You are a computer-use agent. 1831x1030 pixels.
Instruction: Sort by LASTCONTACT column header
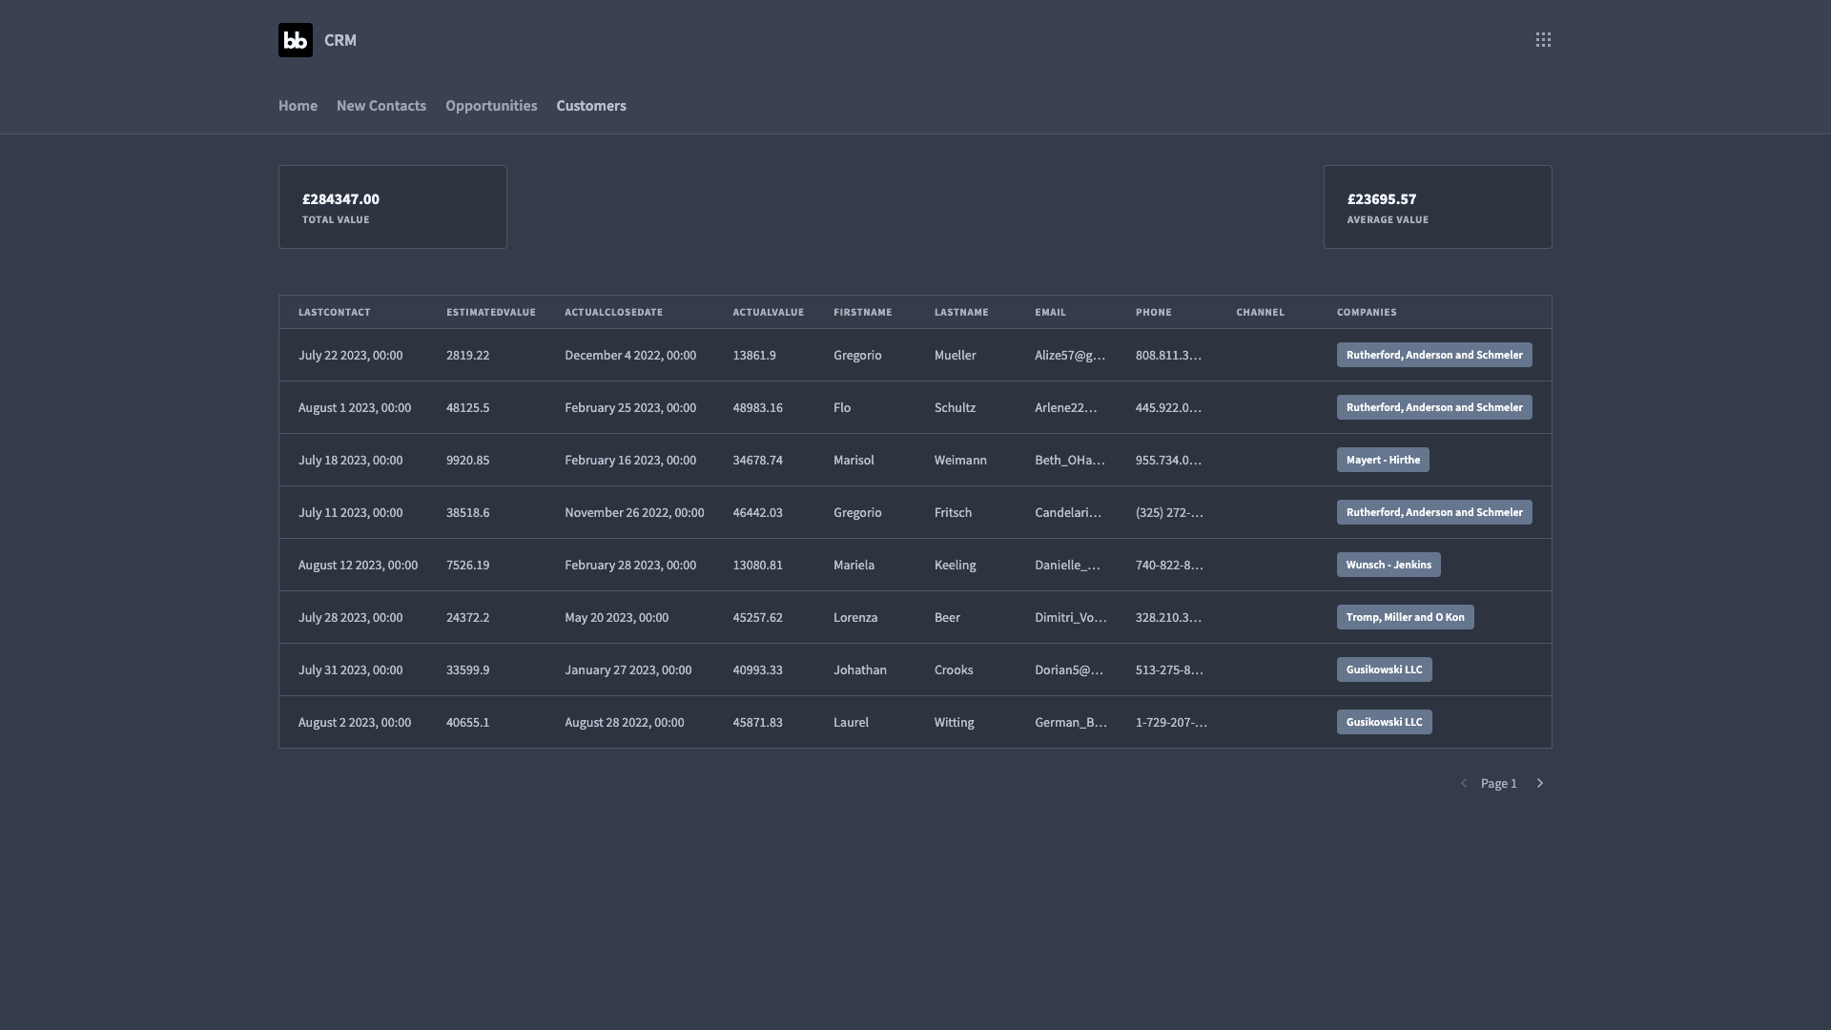coord(334,313)
